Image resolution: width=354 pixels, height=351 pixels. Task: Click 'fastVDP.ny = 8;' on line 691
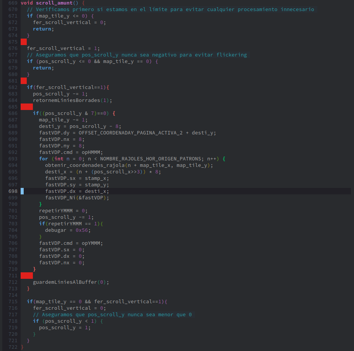pyautogui.click(x=62, y=146)
